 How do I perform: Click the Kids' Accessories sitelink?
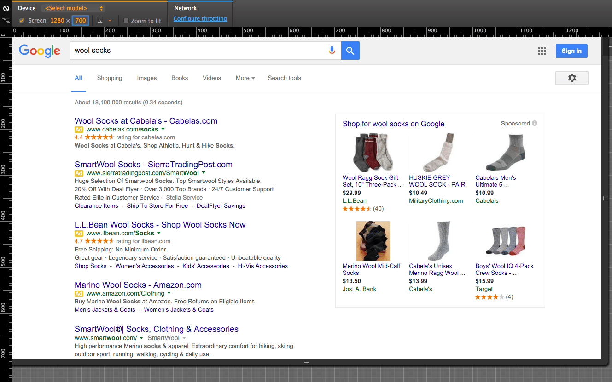pyautogui.click(x=206, y=266)
